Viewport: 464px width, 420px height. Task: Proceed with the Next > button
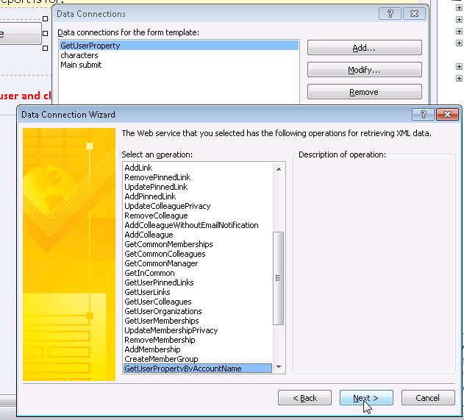(x=365, y=398)
